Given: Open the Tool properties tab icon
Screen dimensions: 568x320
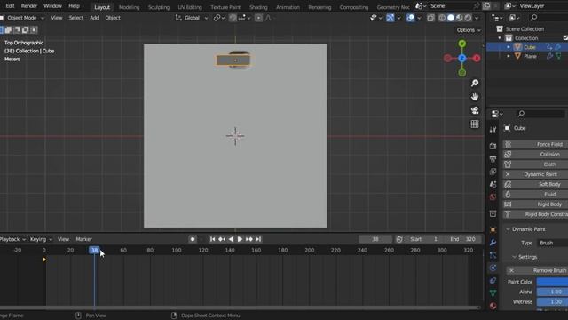Looking at the screenshot, I should click(x=493, y=131).
